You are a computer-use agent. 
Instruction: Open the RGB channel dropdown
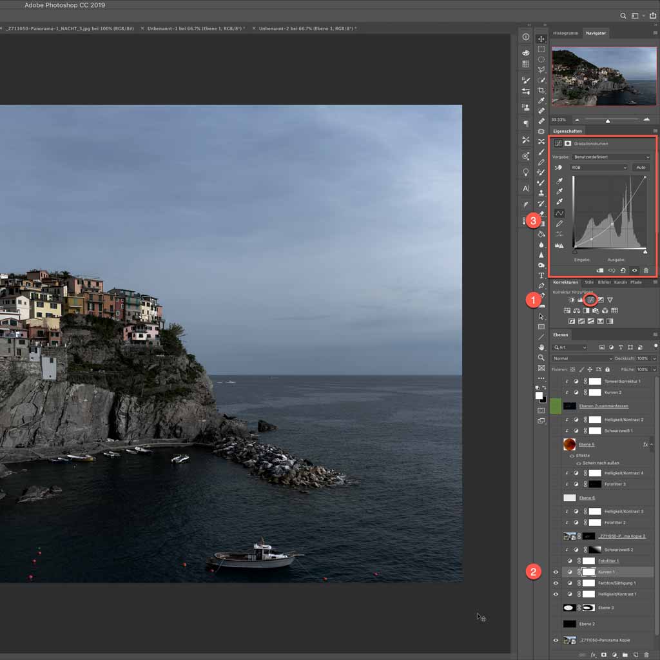[599, 168]
